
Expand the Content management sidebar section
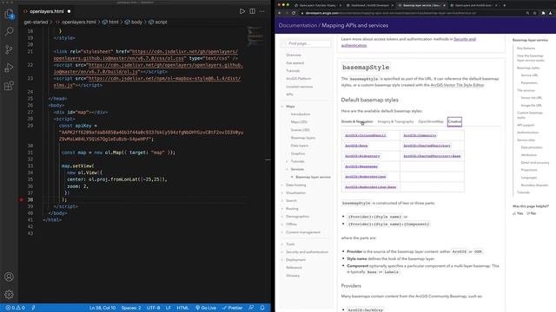pyautogui.click(x=282, y=232)
